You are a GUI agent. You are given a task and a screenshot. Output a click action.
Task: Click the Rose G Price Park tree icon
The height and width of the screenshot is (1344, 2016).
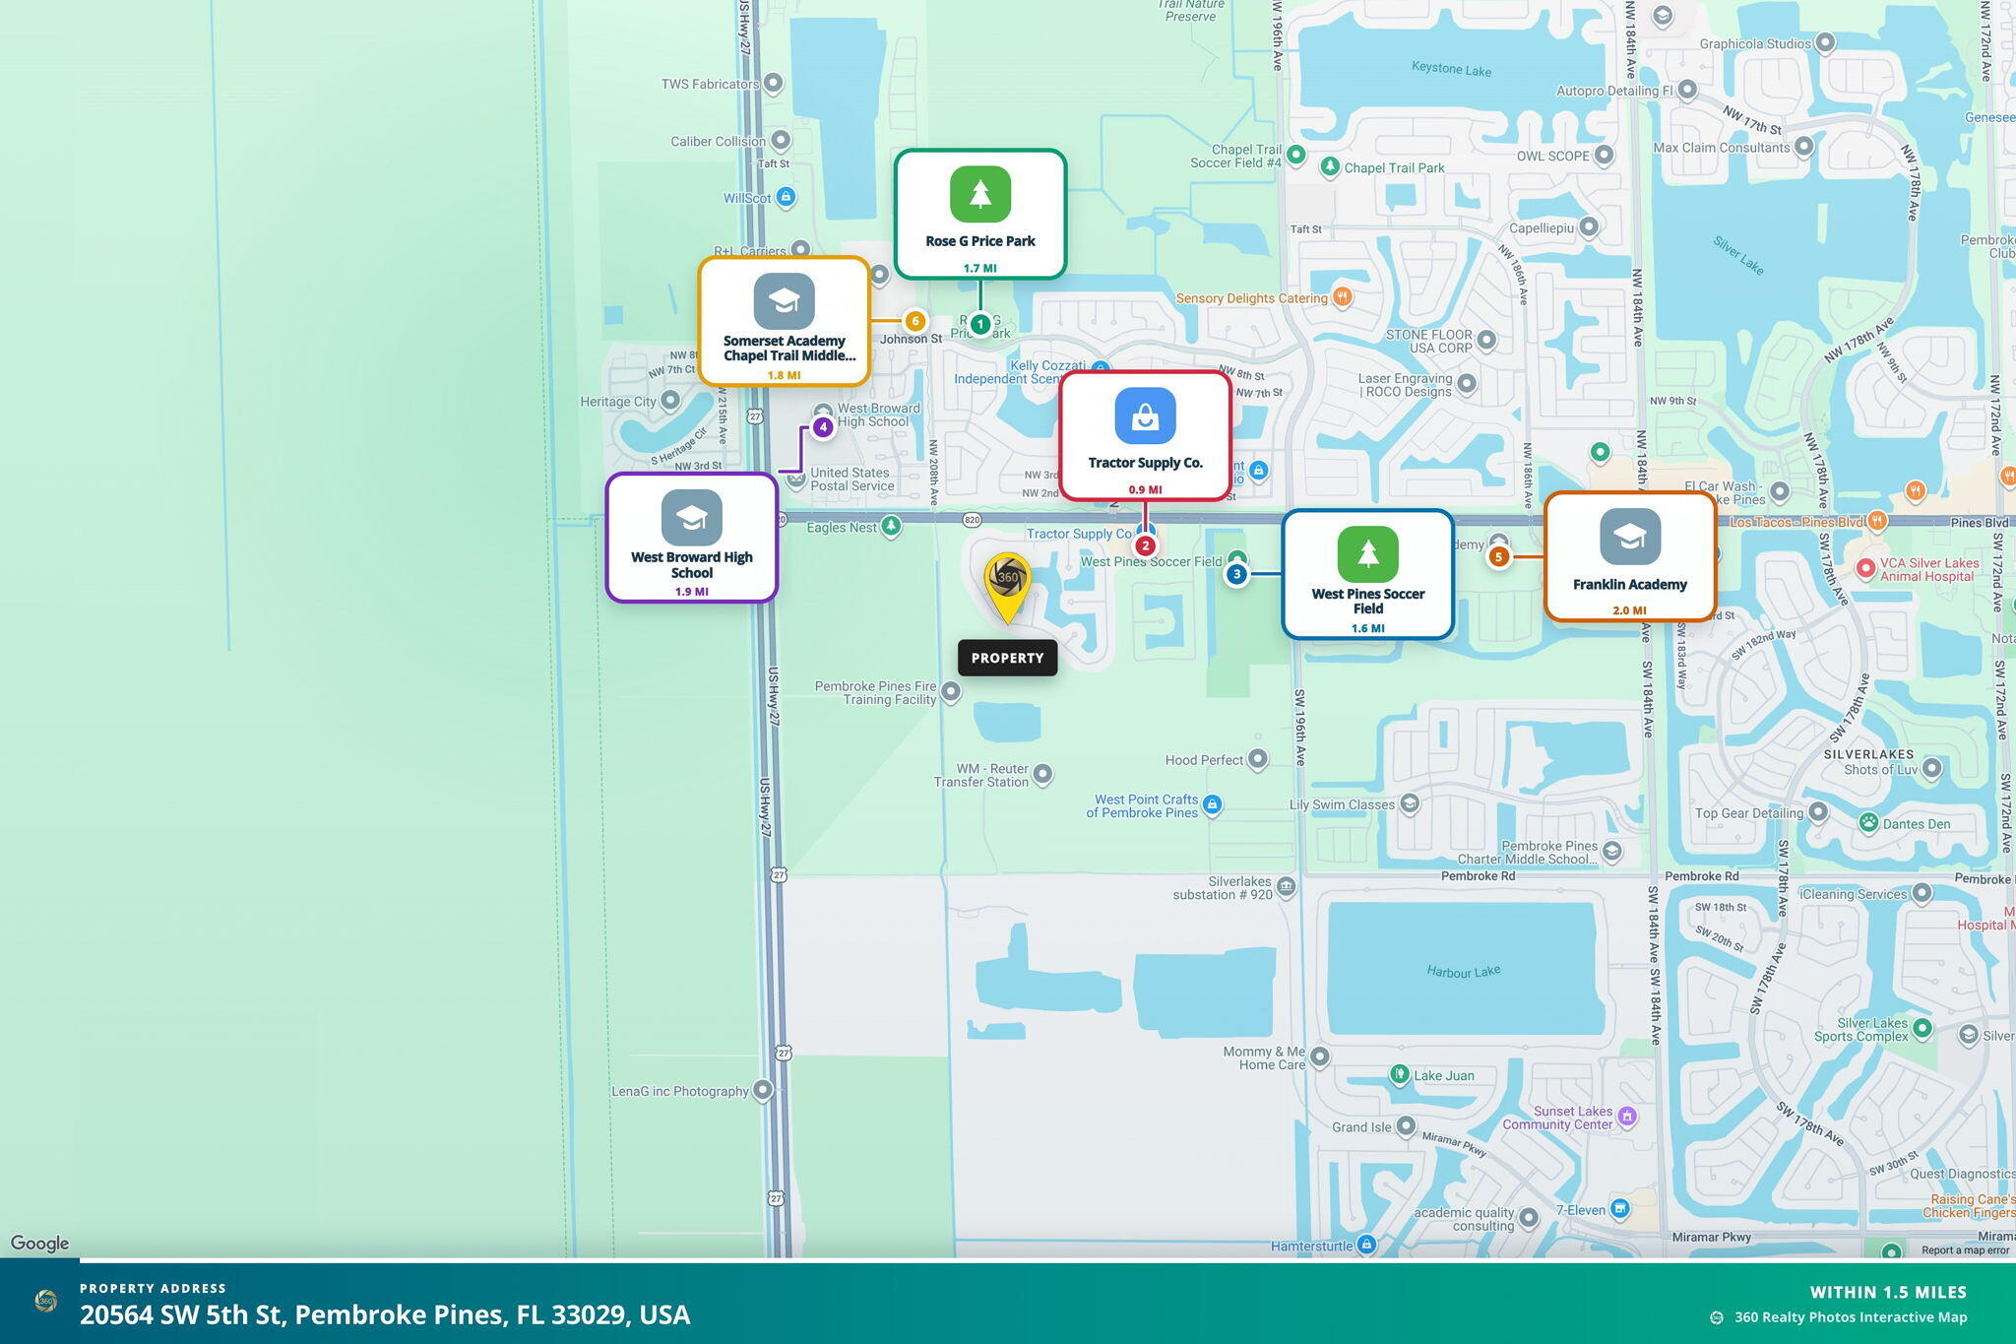click(979, 194)
